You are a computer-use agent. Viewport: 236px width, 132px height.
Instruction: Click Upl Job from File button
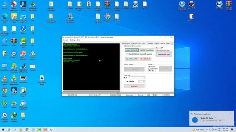click(x=132, y=59)
